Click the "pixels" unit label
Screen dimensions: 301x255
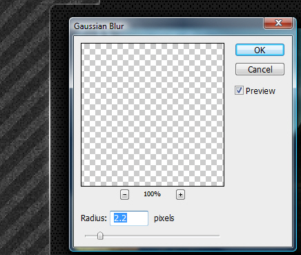(164, 218)
